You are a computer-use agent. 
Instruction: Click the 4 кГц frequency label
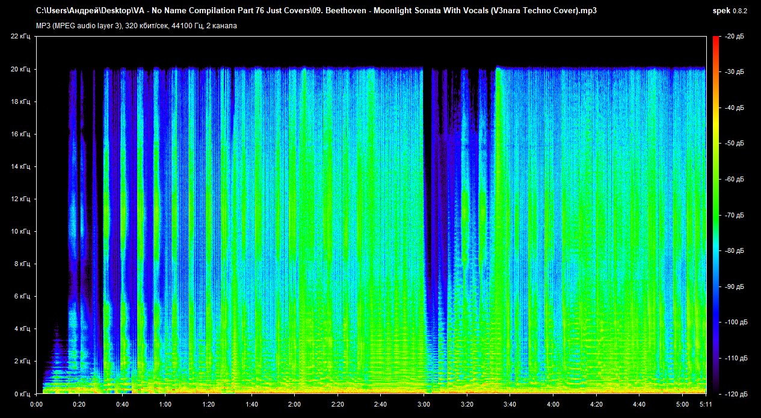pos(23,329)
